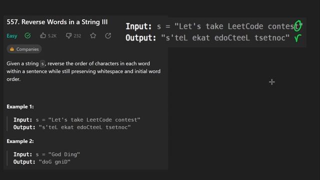Click the thumbs-up like icon
This screenshot has height=180, width=320.
click(x=43, y=35)
